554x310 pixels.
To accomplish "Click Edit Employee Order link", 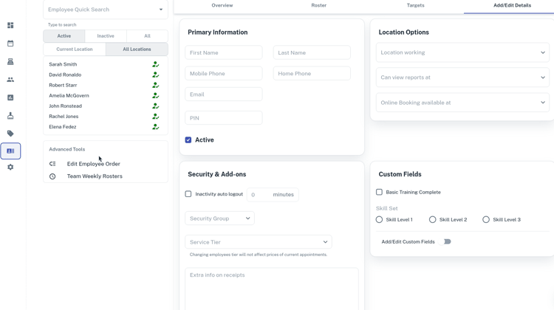I will click(x=93, y=164).
